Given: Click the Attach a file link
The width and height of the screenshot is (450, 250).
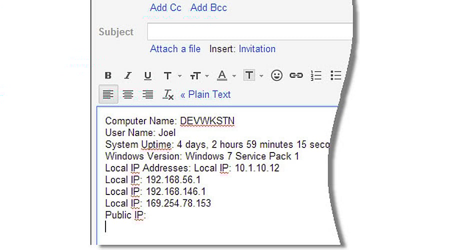Looking at the screenshot, I should pos(175,49).
